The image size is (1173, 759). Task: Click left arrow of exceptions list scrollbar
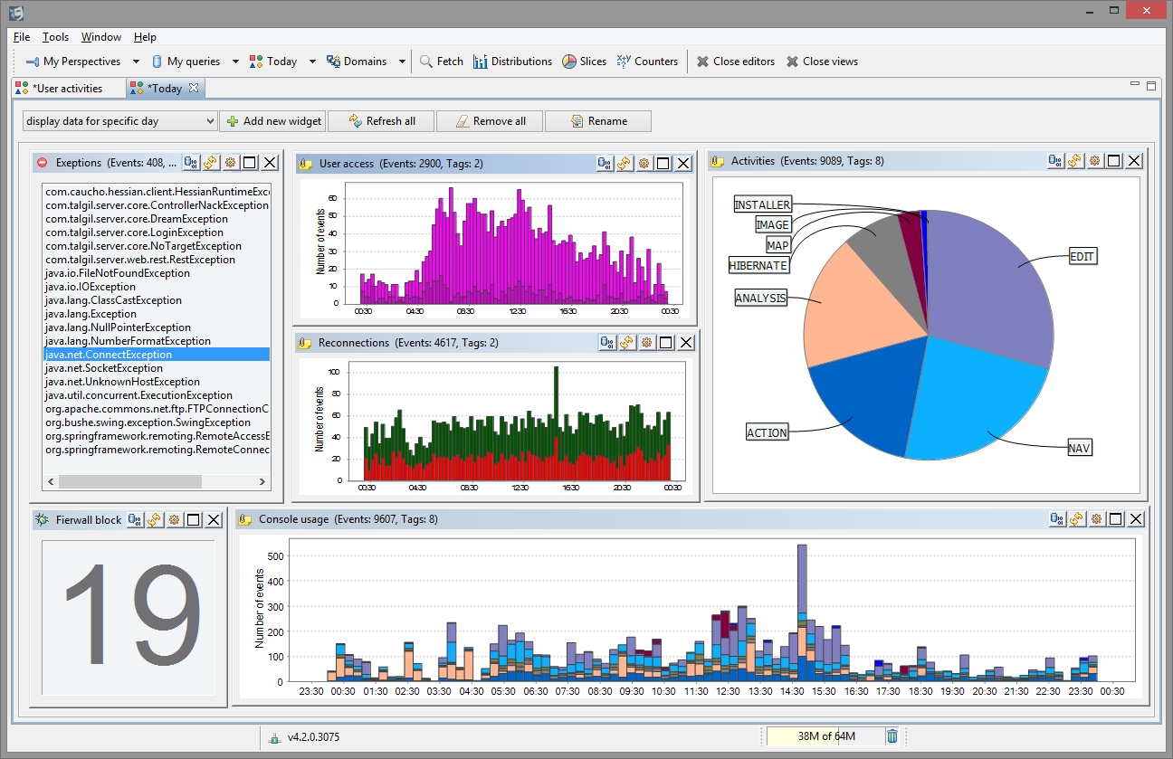click(51, 482)
